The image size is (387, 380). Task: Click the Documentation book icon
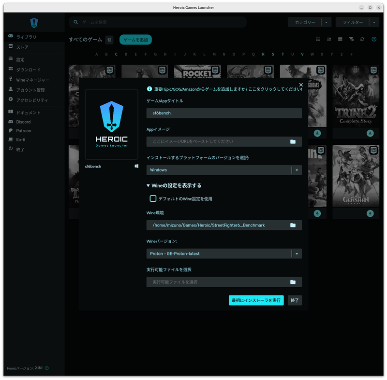[11, 112]
